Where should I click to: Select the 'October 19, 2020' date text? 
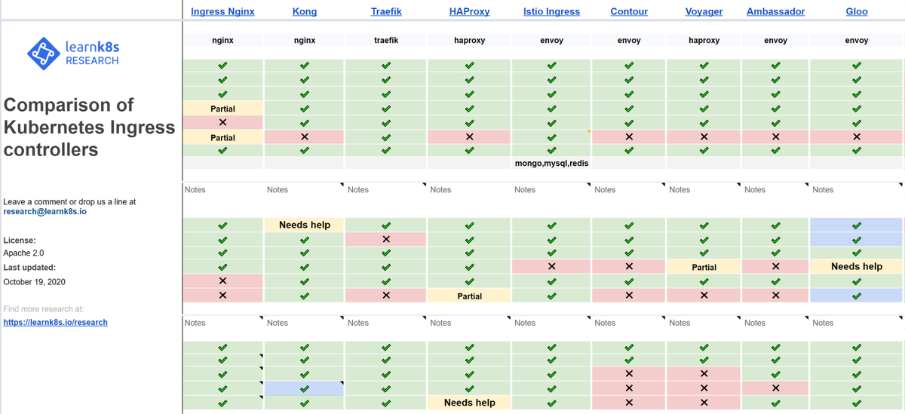(x=34, y=281)
